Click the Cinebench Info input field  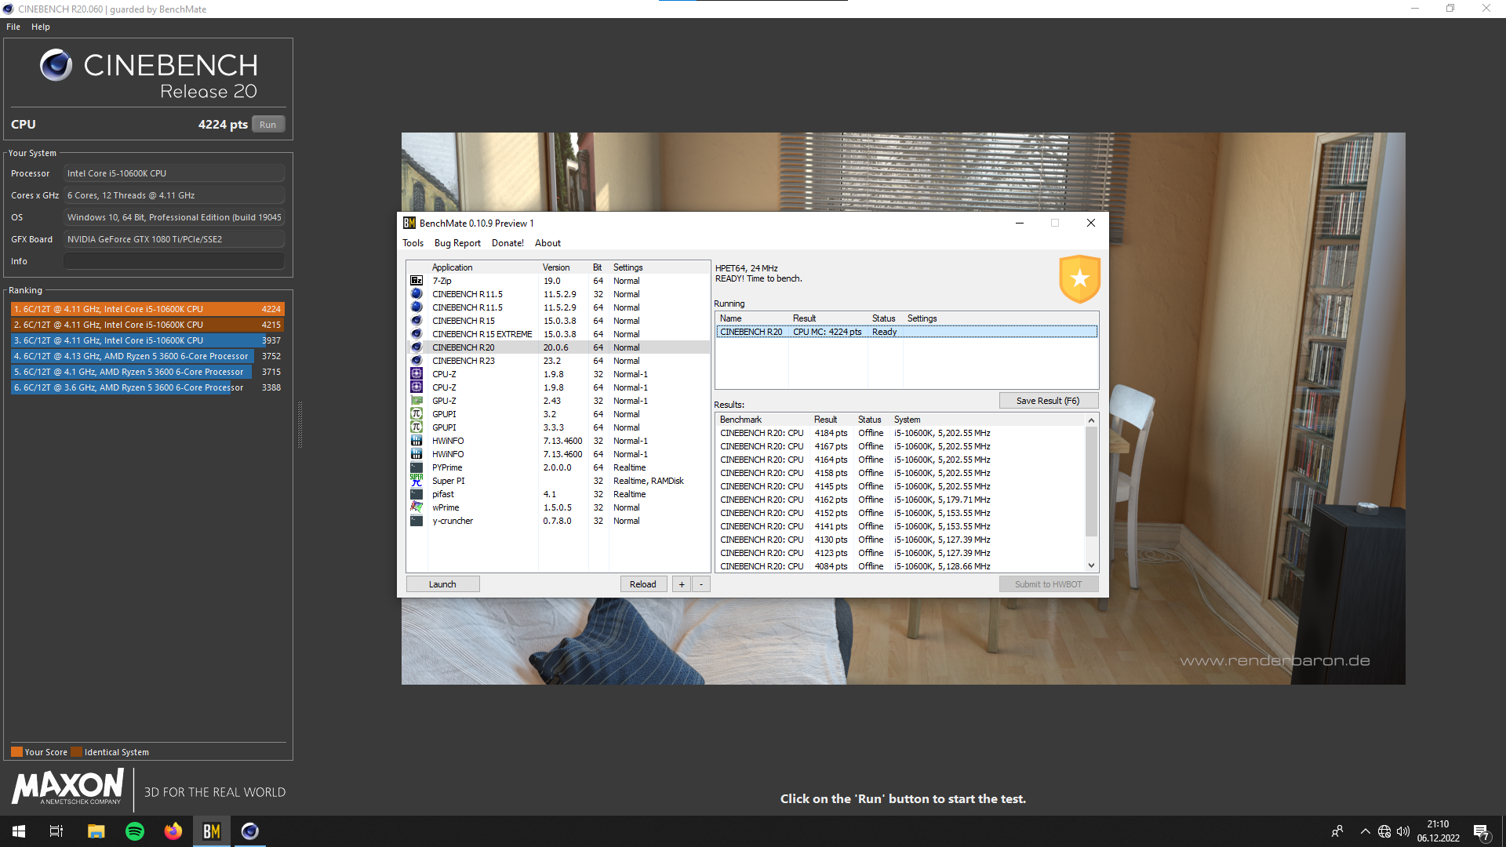[x=174, y=261]
